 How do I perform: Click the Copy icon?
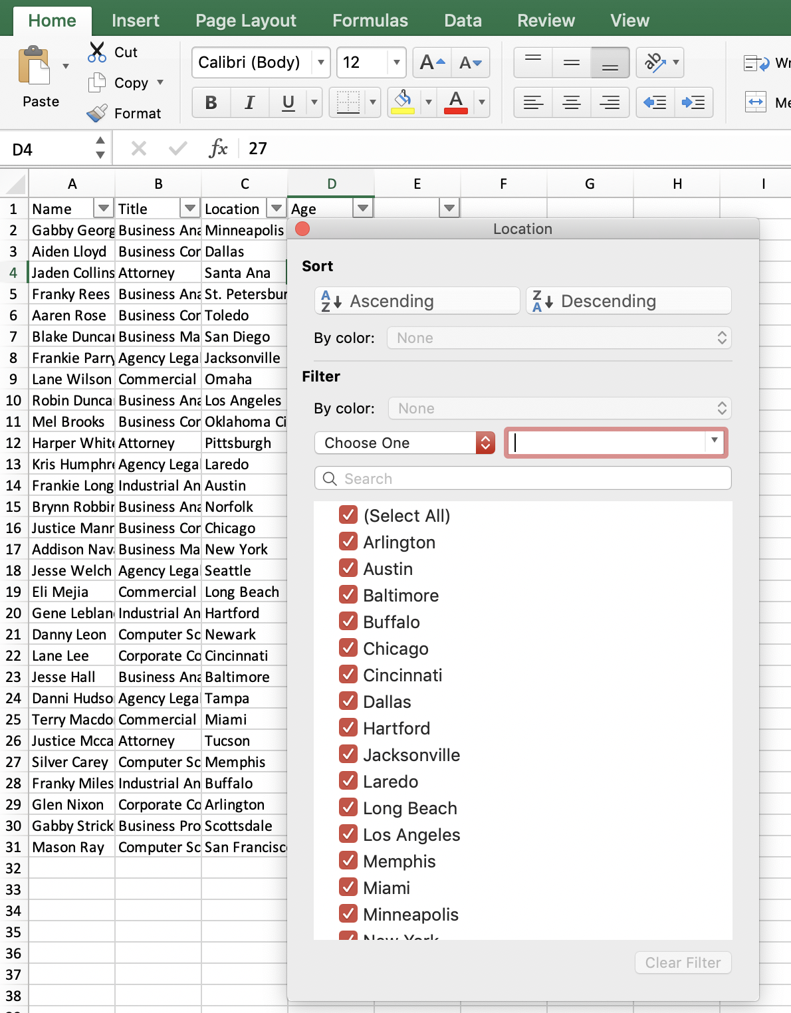pyautogui.click(x=97, y=82)
